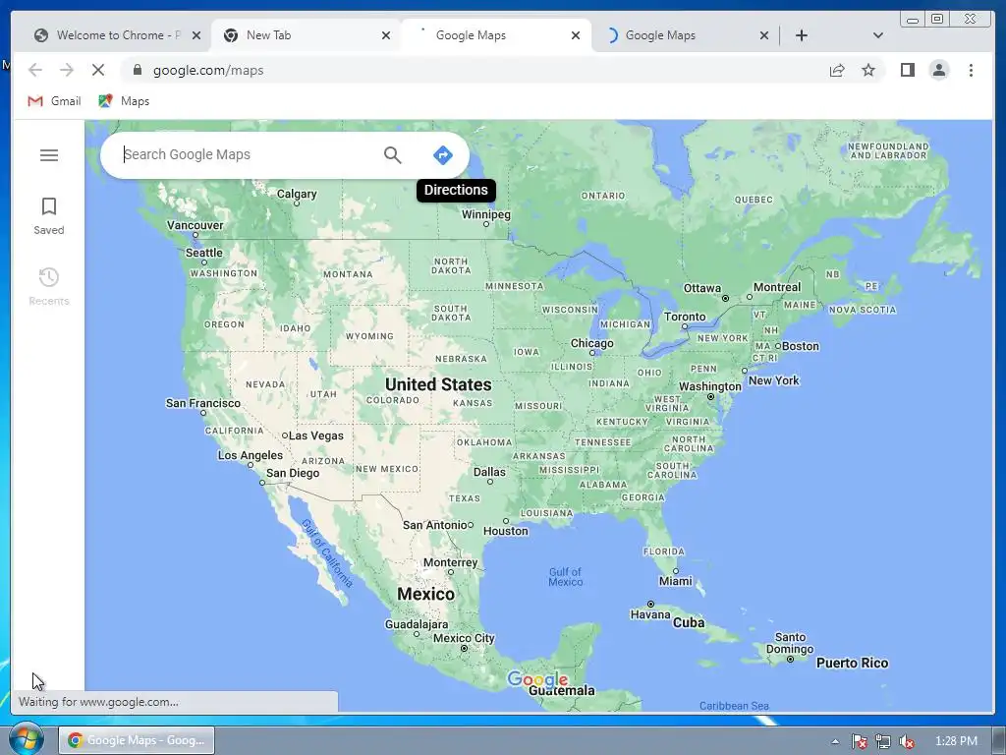
Task: Show hidden system tray icons arrow
Action: pos(835,741)
